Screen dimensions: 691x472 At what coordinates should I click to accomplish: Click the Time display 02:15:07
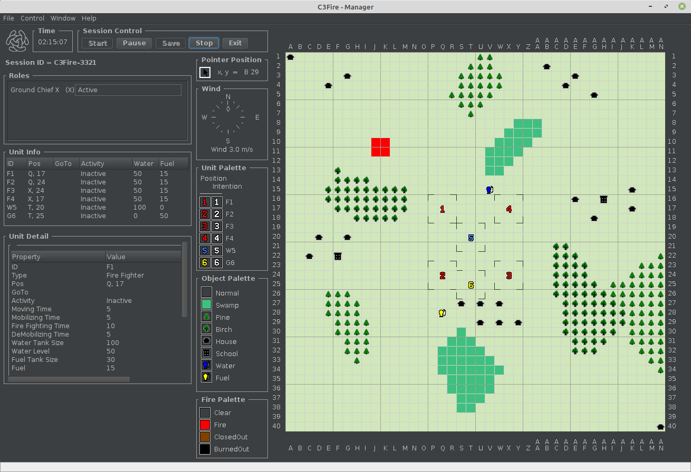click(53, 42)
